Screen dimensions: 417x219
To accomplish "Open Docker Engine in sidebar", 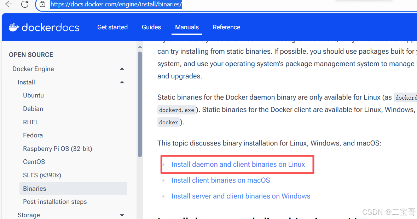I will [x=33, y=69].
